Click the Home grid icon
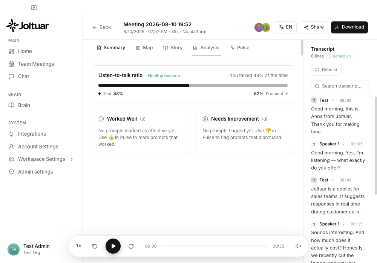Screen dimensions: 377x263 pyautogui.click(x=11, y=51)
